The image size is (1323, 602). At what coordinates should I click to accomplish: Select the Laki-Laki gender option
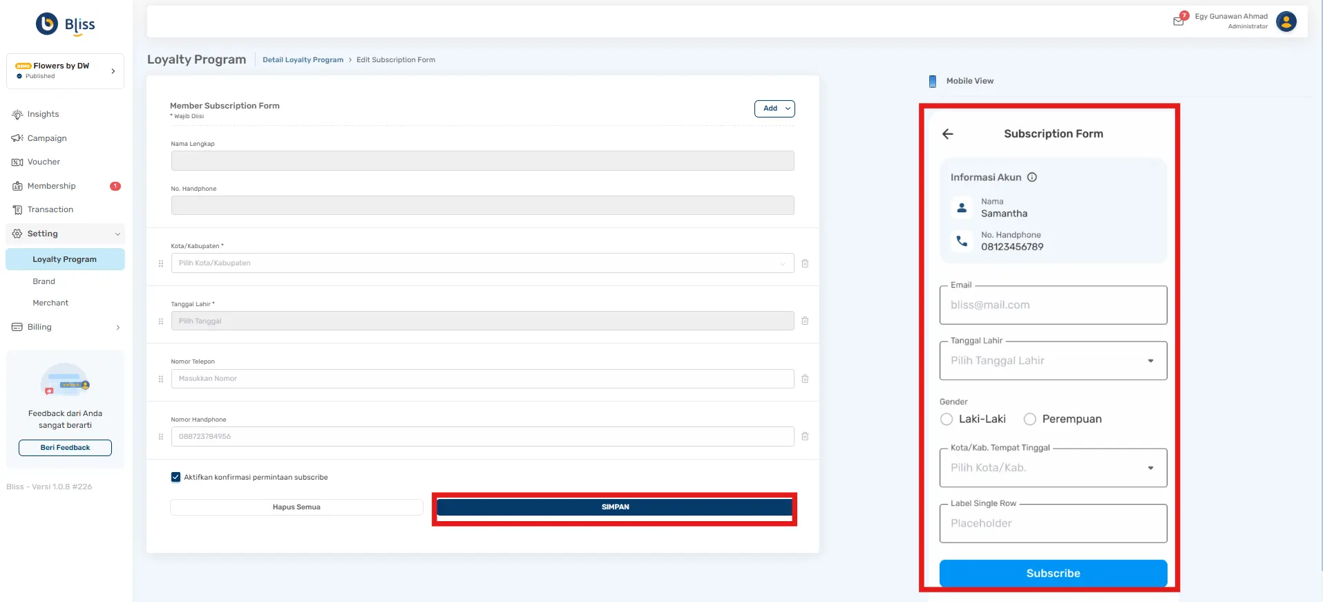[946, 420]
